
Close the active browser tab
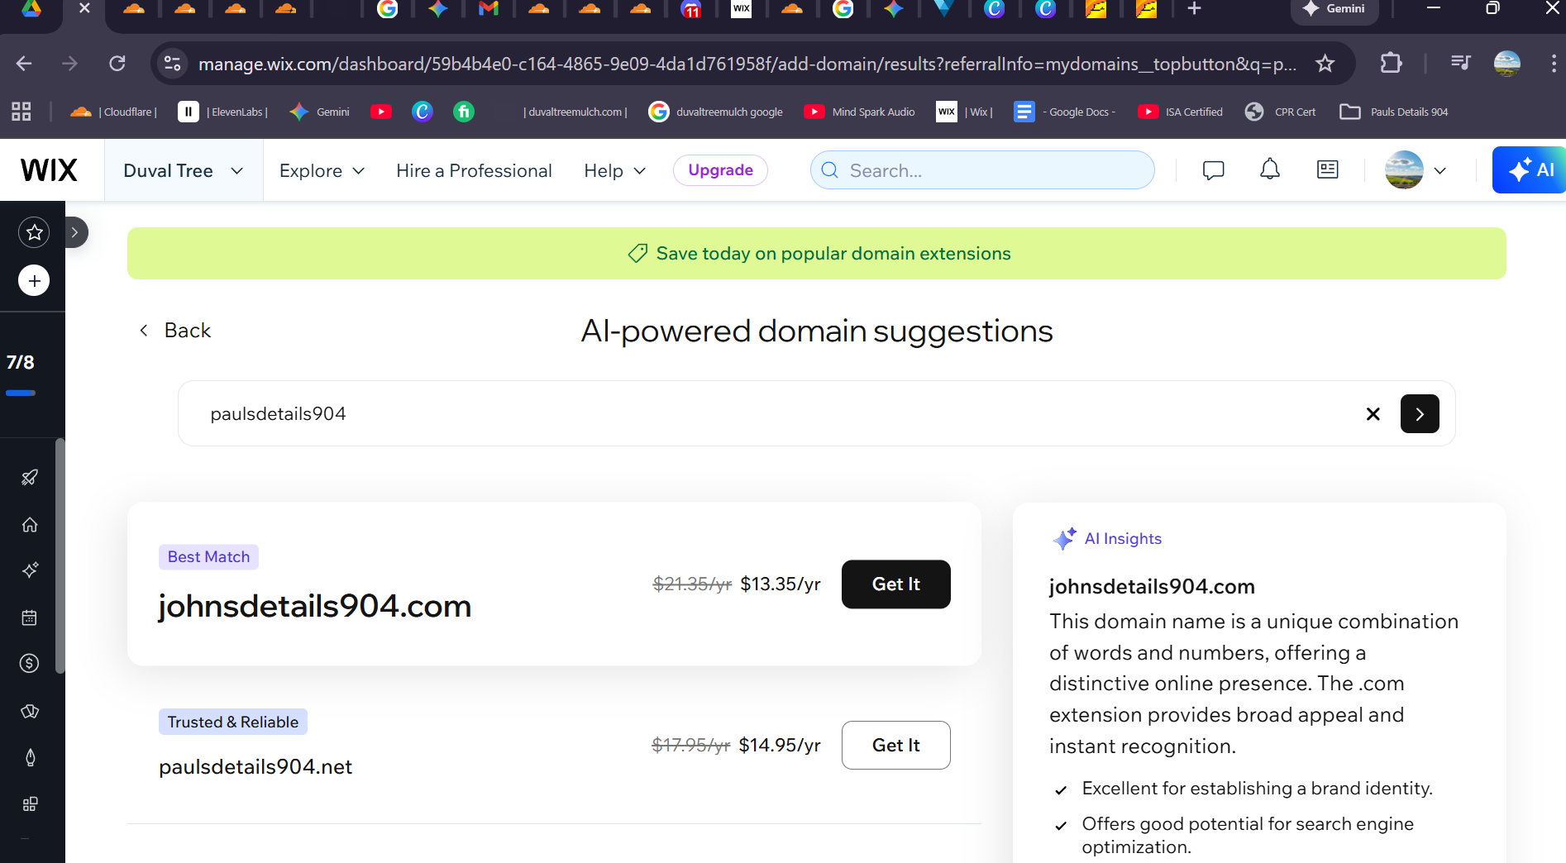pyautogui.click(x=84, y=9)
